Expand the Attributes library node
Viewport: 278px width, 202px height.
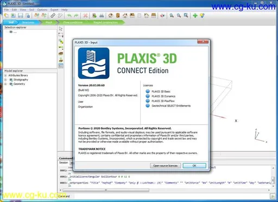tap(5, 75)
